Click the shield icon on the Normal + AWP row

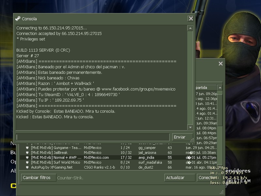pos(27,157)
